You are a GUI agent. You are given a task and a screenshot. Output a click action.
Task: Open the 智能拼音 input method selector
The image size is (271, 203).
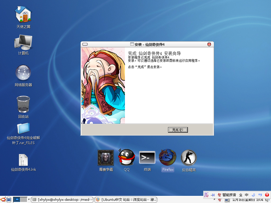tap(227, 195)
